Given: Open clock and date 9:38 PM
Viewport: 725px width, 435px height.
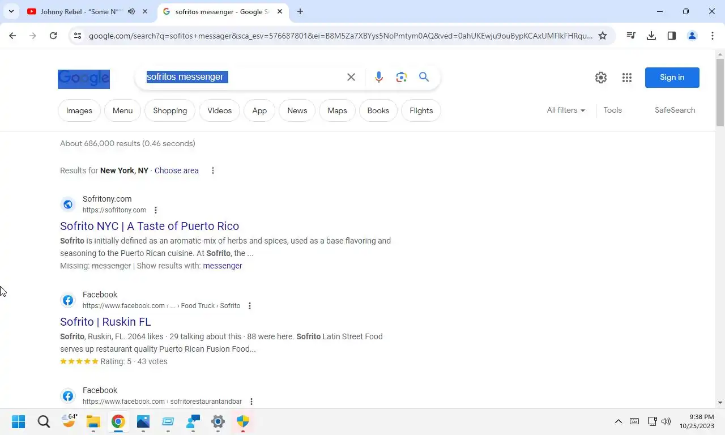Looking at the screenshot, I should tap(697, 421).
